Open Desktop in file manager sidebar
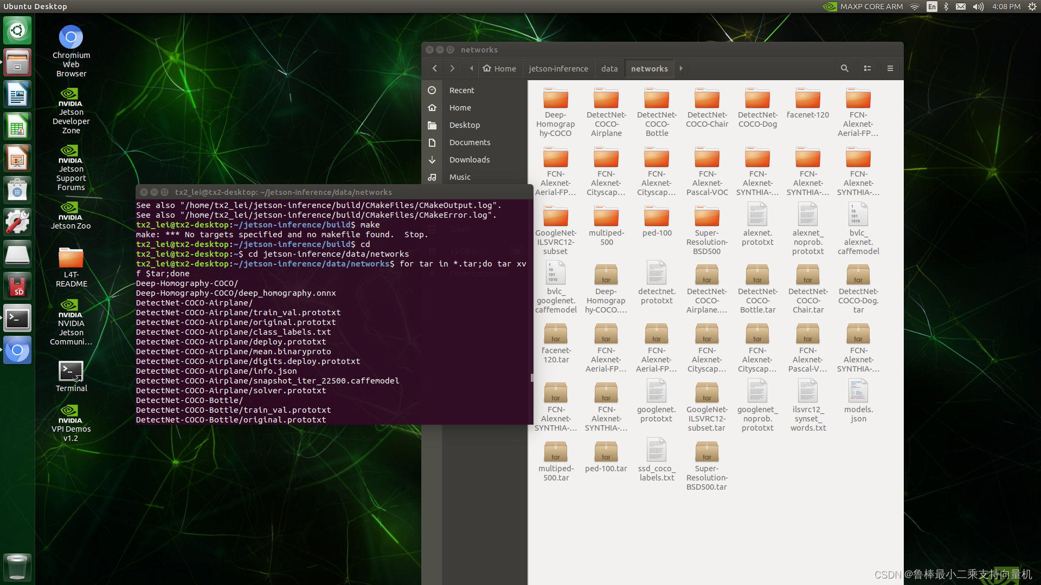The height and width of the screenshot is (585, 1041). click(474, 125)
